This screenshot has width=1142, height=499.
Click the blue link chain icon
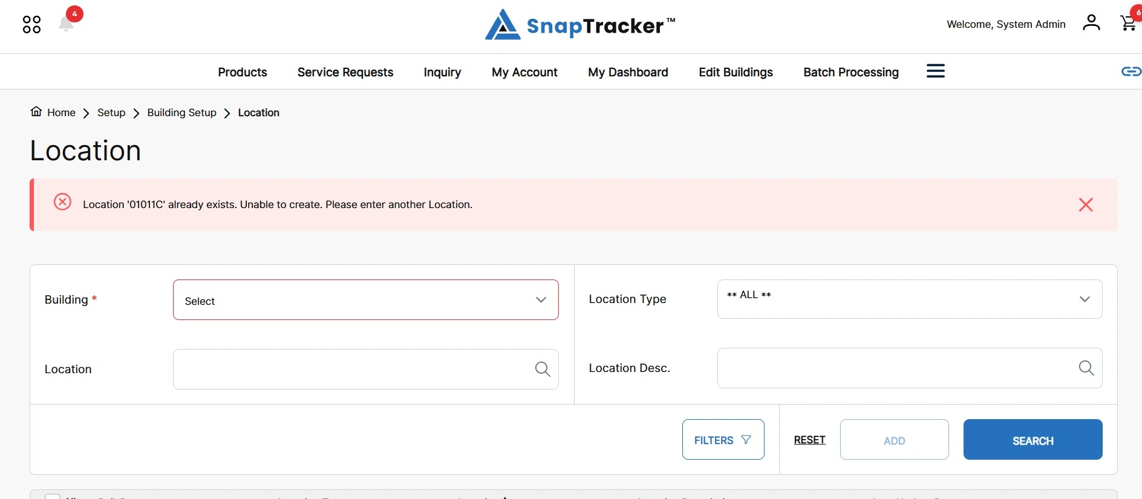click(1131, 71)
